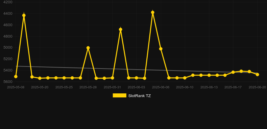Toggle the SlotRank TZ legend swatch
Screen dimensions: 267x129
coord(120,95)
